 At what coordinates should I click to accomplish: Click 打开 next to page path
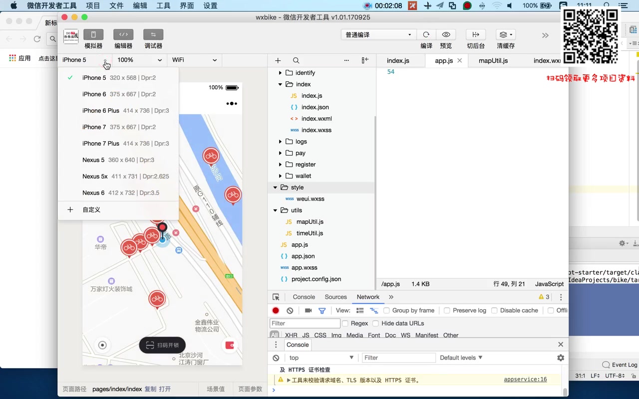pos(165,389)
